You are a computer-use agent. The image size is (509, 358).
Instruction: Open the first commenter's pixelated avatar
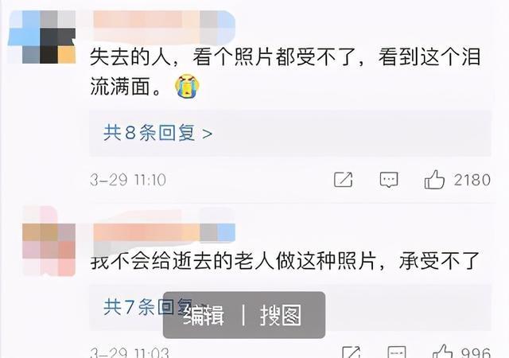click(x=42, y=37)
